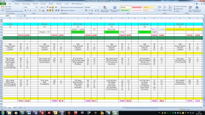This screenshot has height=115, width=205.
Task: Click the Couper scissors icon
Action: [x=6, y=6]
